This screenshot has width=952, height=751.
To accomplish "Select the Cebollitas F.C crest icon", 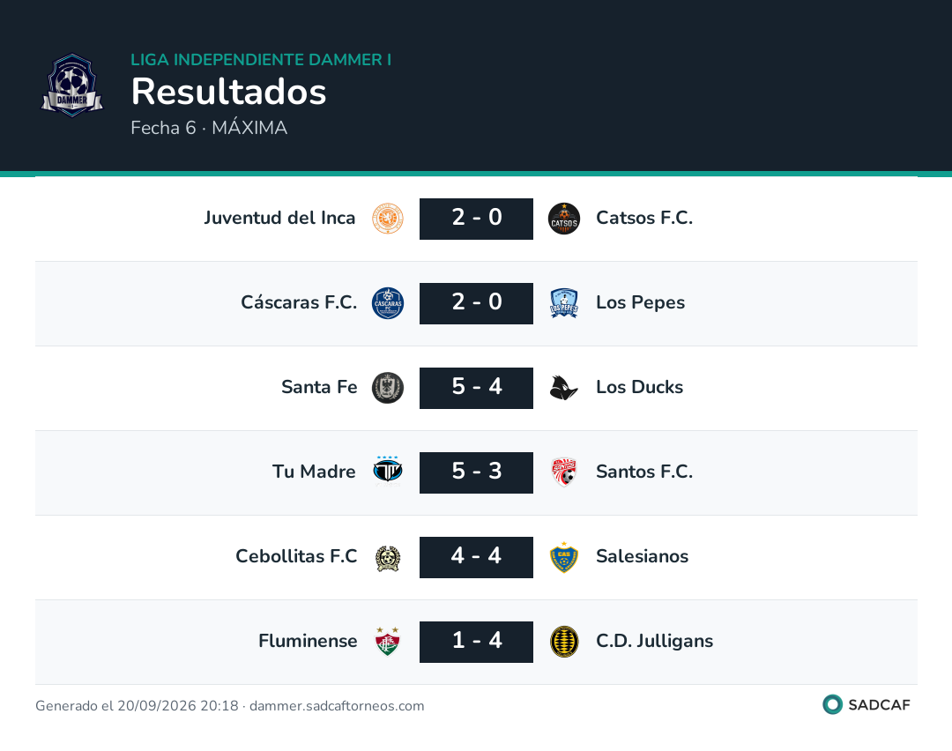I will 388,557.
